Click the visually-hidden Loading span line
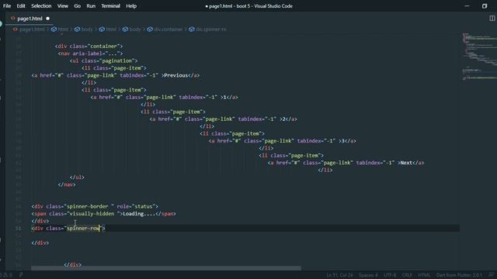The height and width of the screenshot is (279, 497). click(x=103, y=214)
